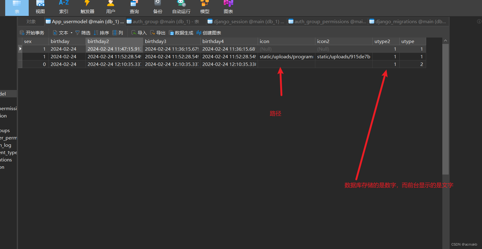Click the birthday2 column header
The image size is (482, 249).
(x=114, y=41)
